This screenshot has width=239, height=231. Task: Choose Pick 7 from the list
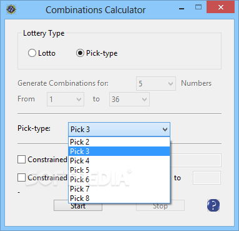[x=119, y=189]
